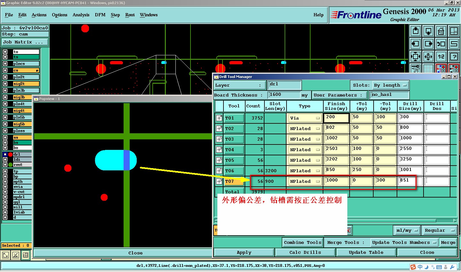The height and width of the screenshot is (272, 461).
Task: Open the Analysis menu
Action: [81, 15]
